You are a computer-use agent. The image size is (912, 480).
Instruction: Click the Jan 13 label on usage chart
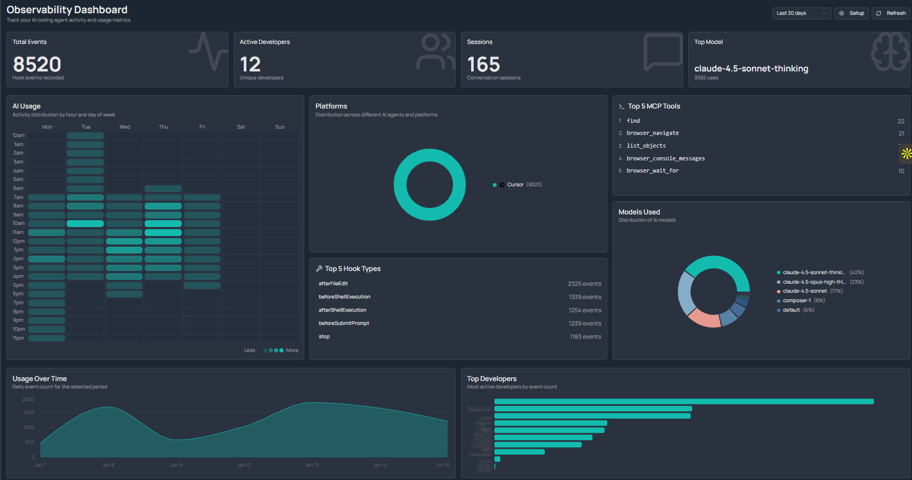tap(312, 465)
